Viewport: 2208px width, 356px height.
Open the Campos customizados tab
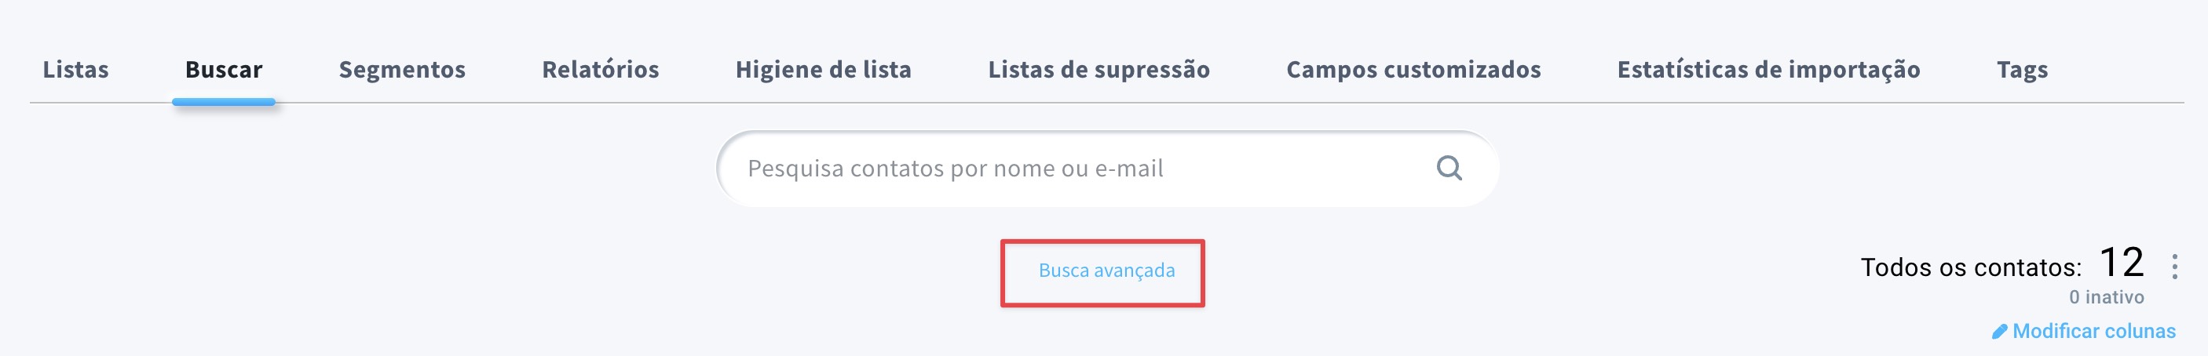click(1413, 69)
